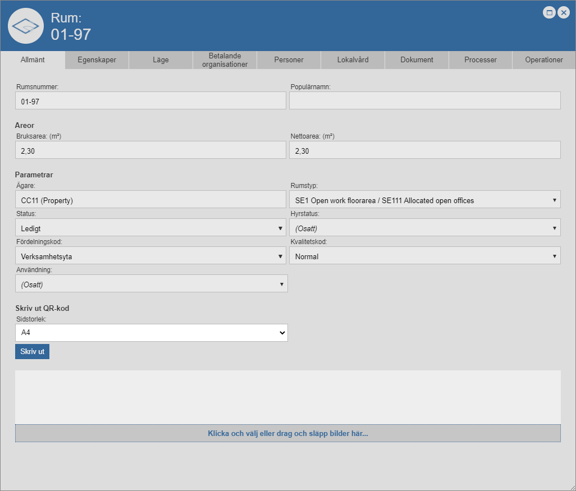Open the Fördelningskod dropdown
Image resolution: width=576 pixels, height=491 pixels.
[x=151, y=256]
